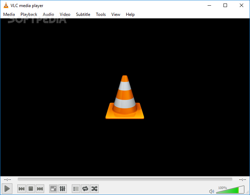Image resolution: width=250 pixels, height=195 pixels.
Task: Minimize the VLC media player window
Action: [209, 5]
